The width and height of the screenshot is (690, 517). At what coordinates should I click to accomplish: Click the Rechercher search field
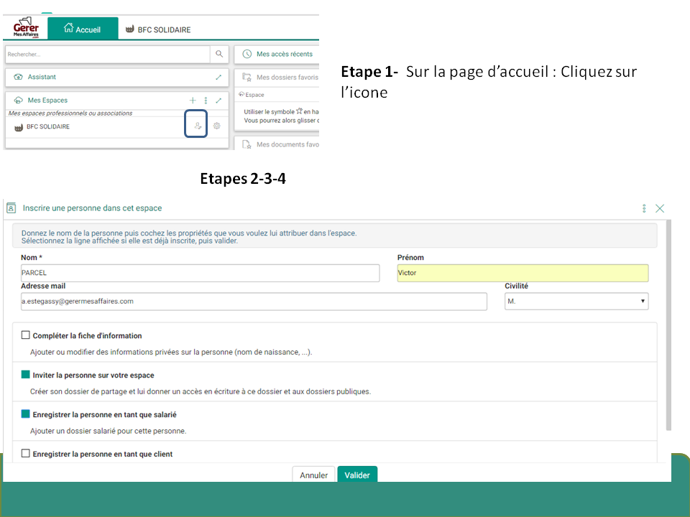pyautogui.click(x=108, y=54)
